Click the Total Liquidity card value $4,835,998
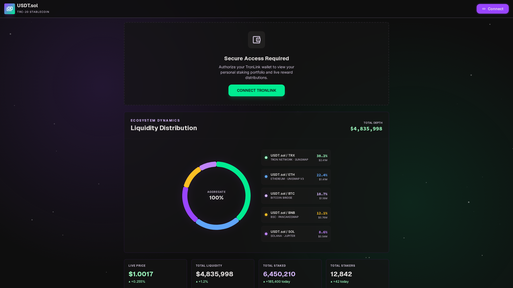Image resolution: width=513 pixels, height=288 pixels. pos(215,274)
